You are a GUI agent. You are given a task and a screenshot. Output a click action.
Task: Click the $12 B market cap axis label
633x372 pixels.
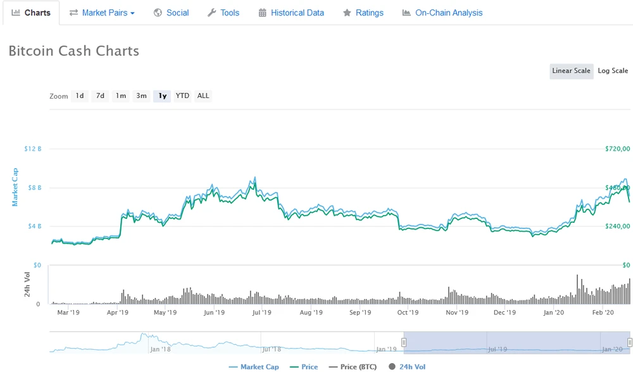coord(33,149)
